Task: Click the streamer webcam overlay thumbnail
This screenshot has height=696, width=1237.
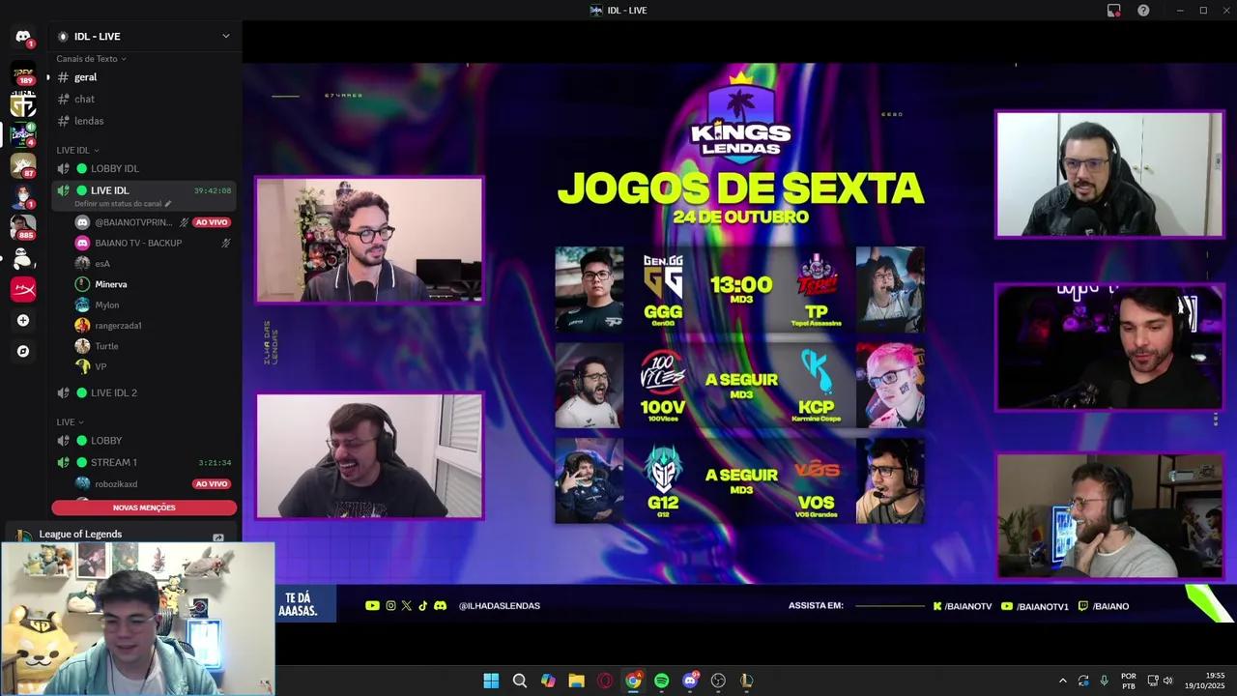Action: point(138,619)
